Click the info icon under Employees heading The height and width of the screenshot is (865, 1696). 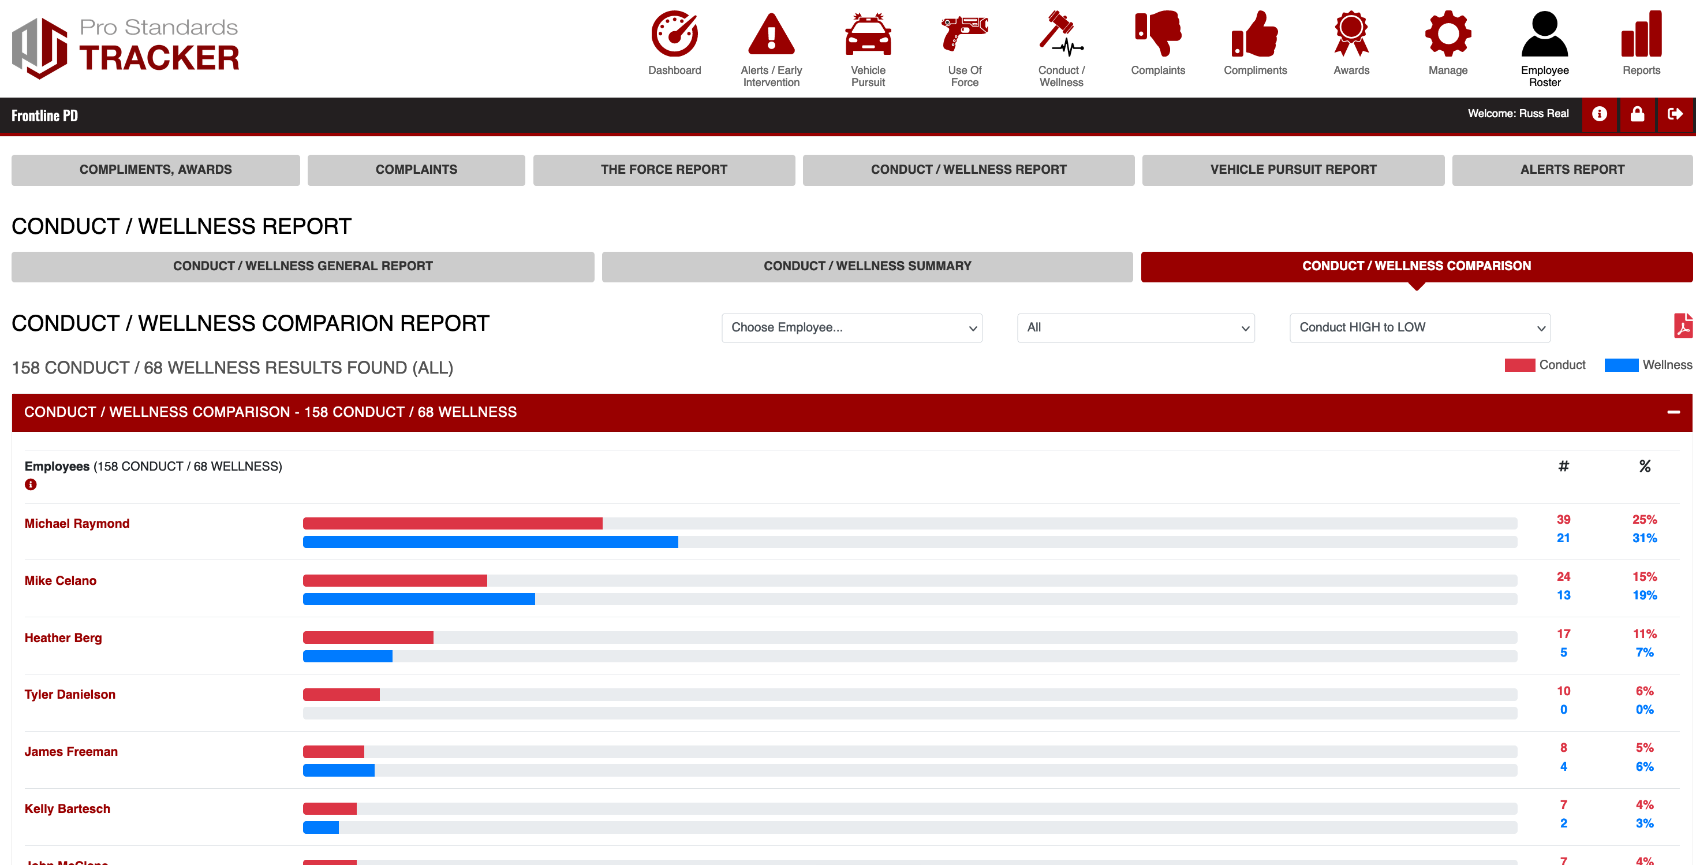click(x=30, y=485)
